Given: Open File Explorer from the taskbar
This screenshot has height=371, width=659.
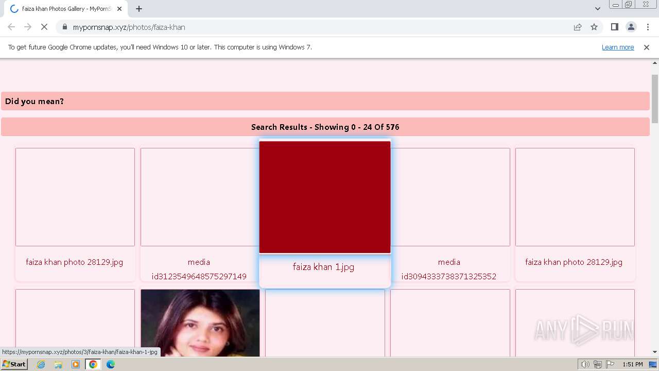Looking at the screenshot, I should [x=58, y=364].
